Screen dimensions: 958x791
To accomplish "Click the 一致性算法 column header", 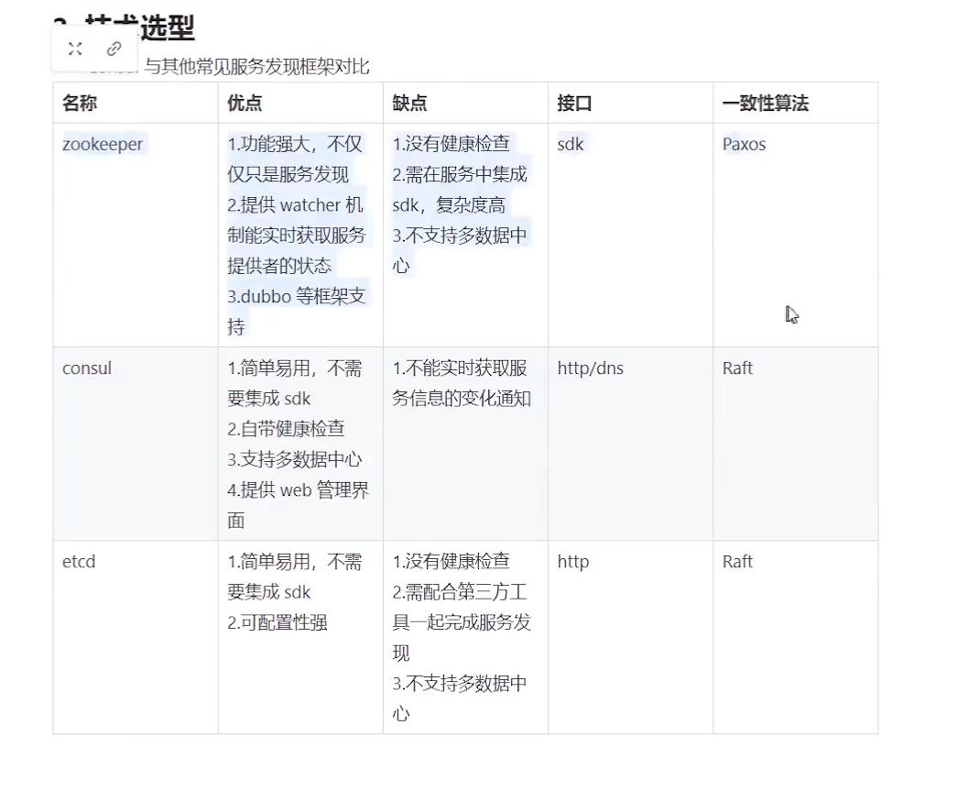I will coord(765,104).
